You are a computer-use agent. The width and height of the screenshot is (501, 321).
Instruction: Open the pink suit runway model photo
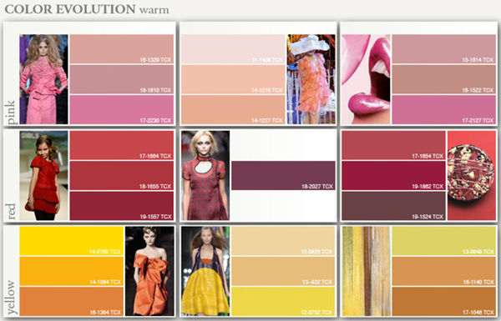point(43,79)
